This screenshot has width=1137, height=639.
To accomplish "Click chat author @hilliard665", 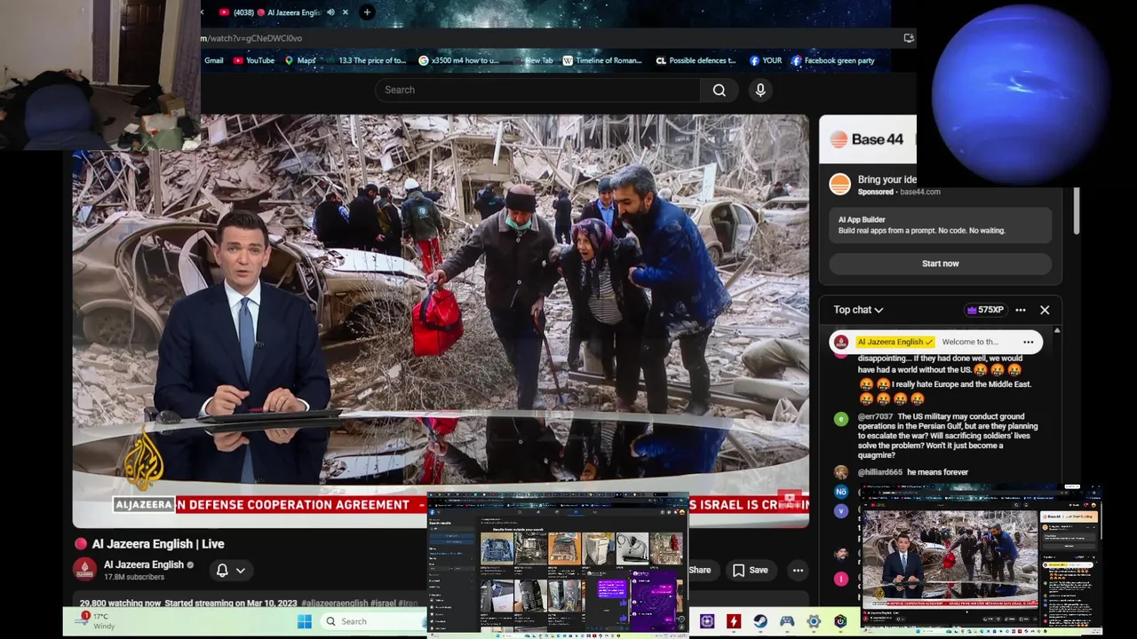I will (x=879, y=472).
